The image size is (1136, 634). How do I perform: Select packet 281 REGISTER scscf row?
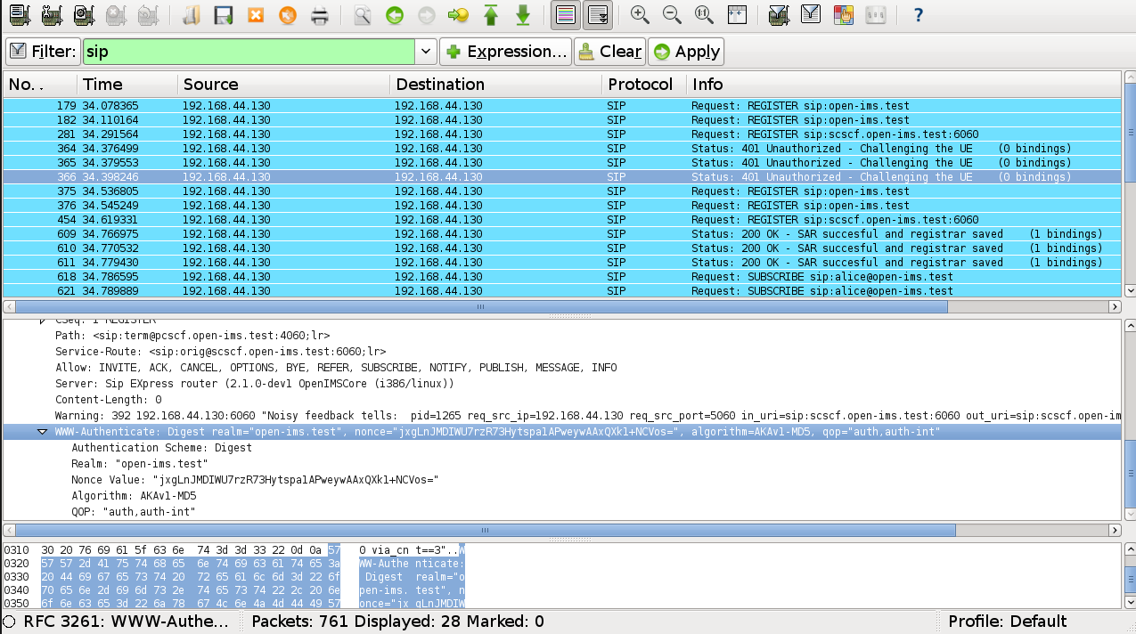coord(561,134)
